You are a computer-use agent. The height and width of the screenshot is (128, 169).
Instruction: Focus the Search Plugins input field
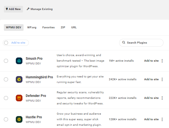click(141, 43)
